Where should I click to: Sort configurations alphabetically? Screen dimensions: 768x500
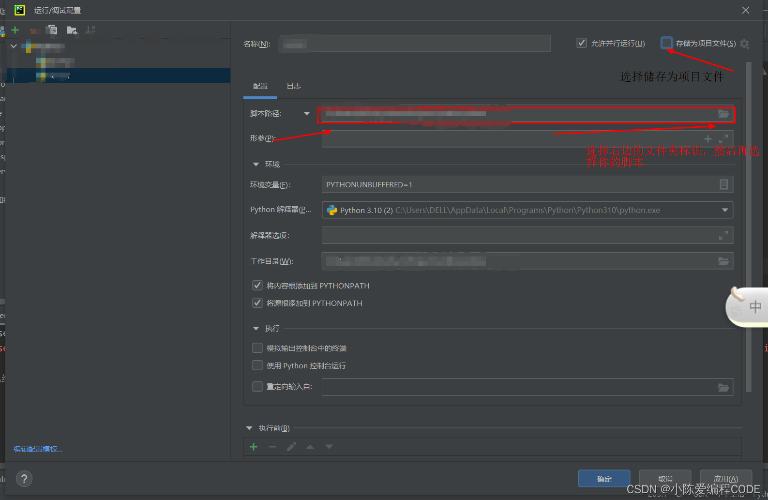click(x=90, y=30)
